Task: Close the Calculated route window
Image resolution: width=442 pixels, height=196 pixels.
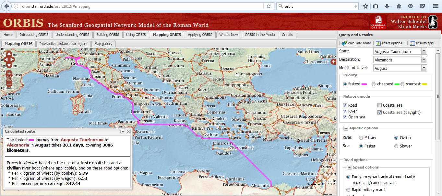Action: pyautogui.click(x=128, y=131)
